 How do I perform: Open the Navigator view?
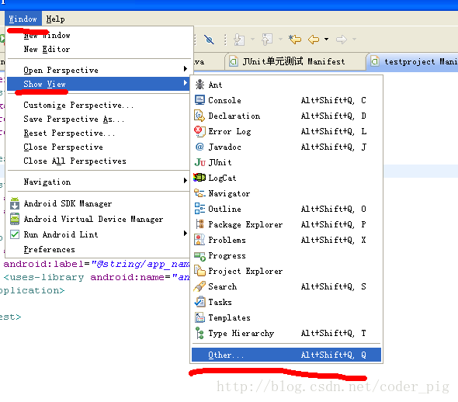[286, 193]
